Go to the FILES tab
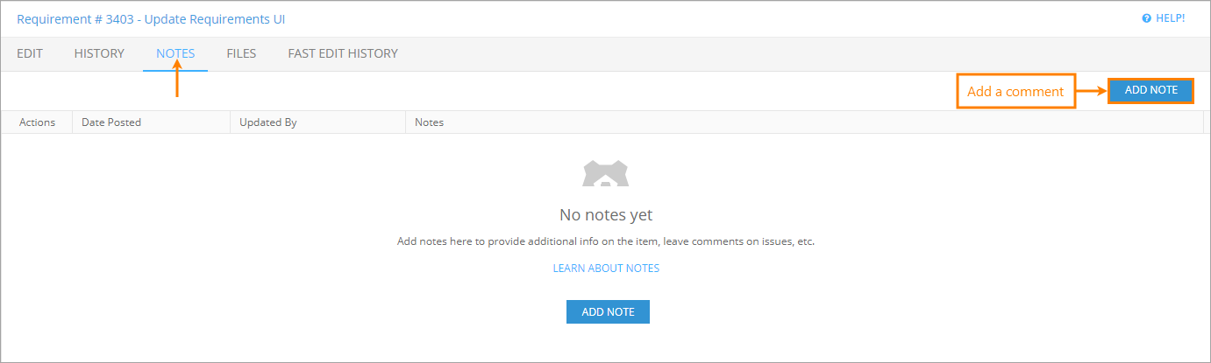The height and width of the screenshot is (363, 1211). [x=241, y=53]
